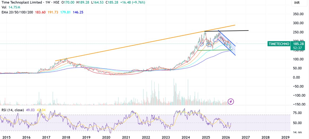Click the 2023 time axis label
Image resolution: width=309 pixels, height=139 pixels.
point(166,137)
